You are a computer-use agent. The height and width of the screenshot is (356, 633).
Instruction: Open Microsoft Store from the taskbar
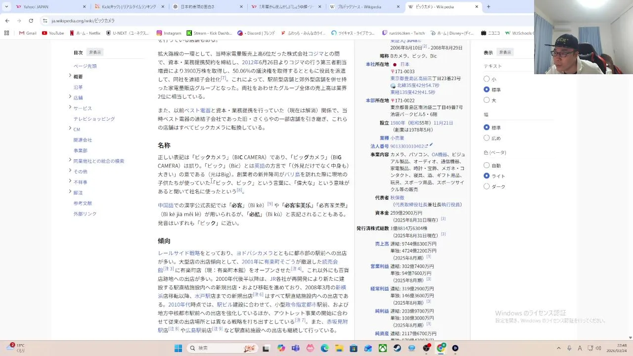coord(354,348)
